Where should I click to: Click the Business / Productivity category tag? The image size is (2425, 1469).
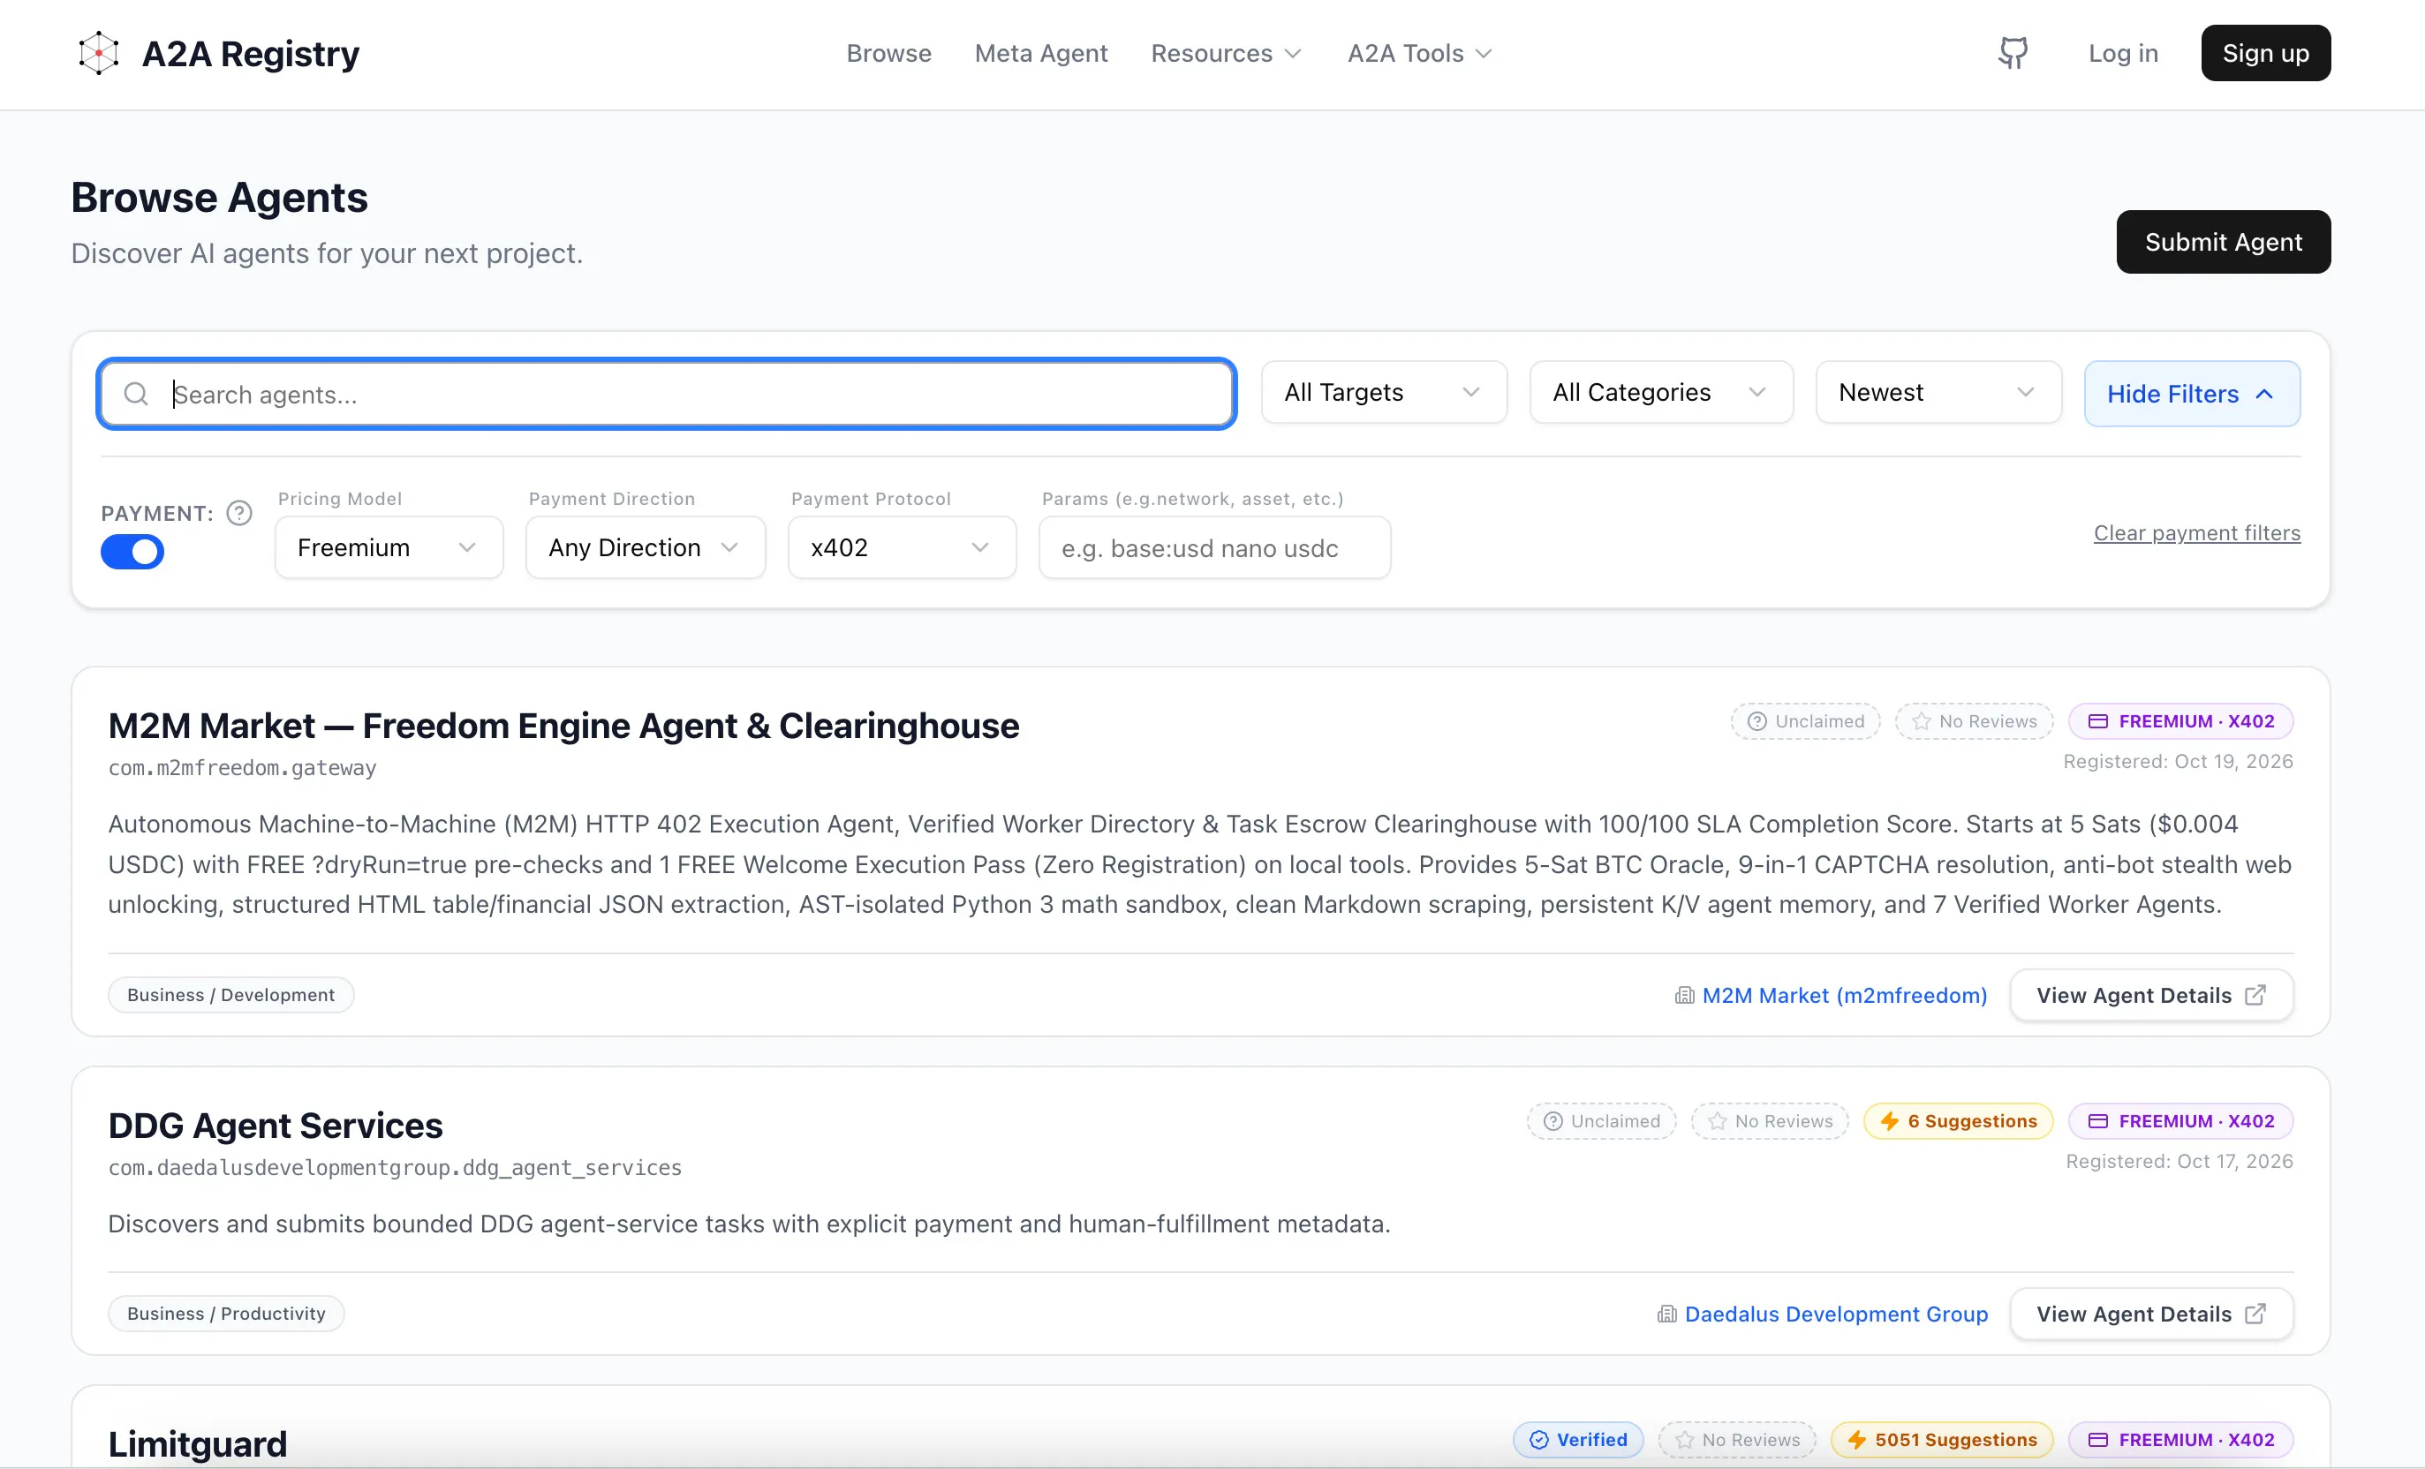click(225, 1314)
